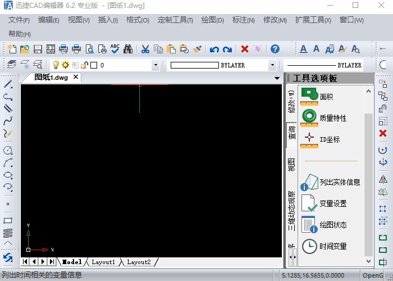Click the New drawing icon
Viewport: 393px width, 281px height.
[x=12, y=49]
